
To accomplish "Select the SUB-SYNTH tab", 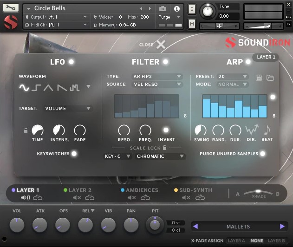I will 195,190.
